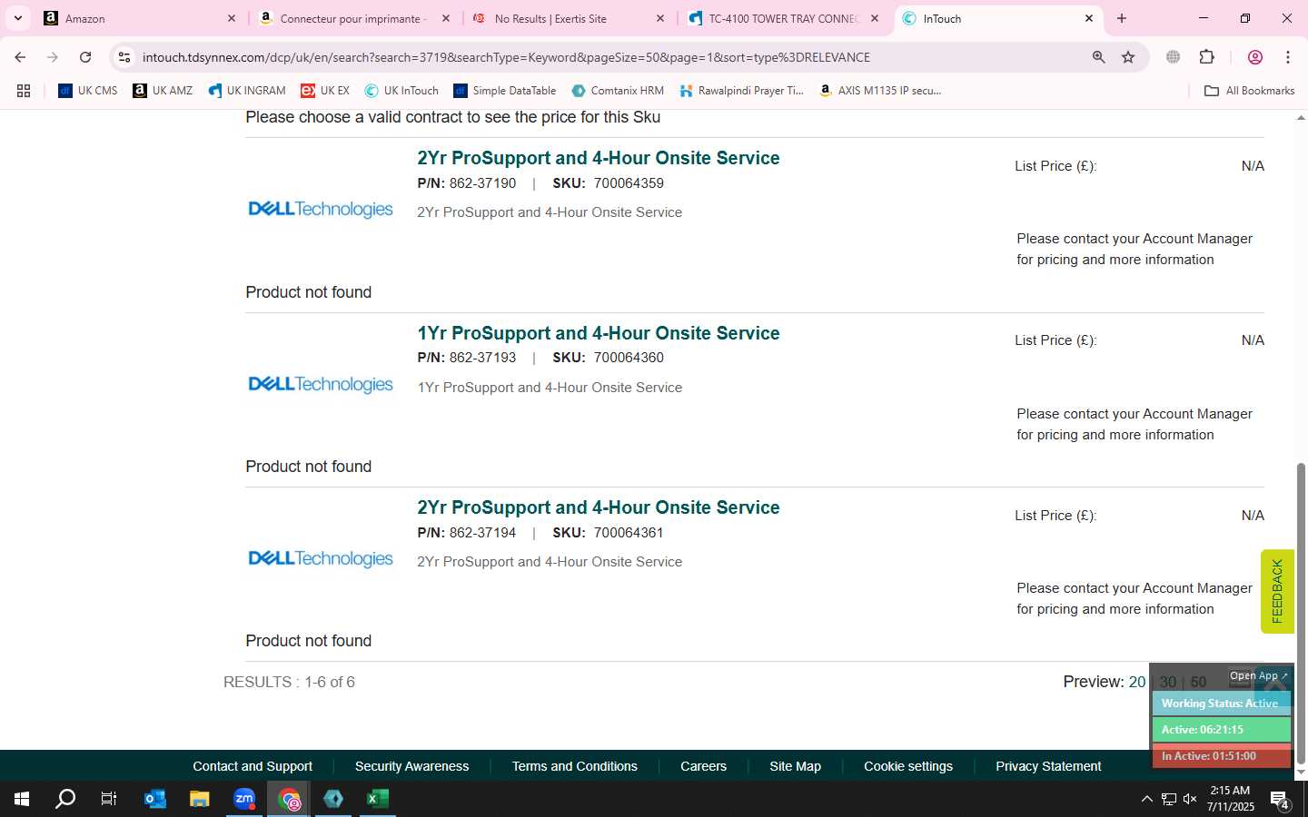Open Windows taskbar search
This screenshot has height=817, width=1308.
(65, 799)
